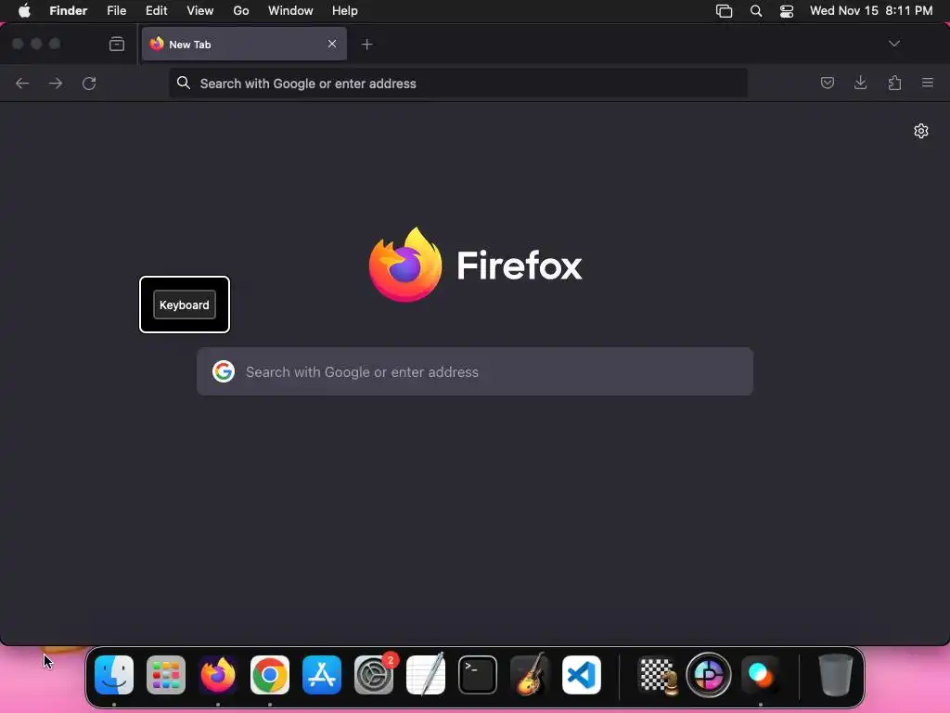Viewport: 950px width, 713px height.
Task: Open the teal and orange orb Dock app
Action: [x=761, y=675]
